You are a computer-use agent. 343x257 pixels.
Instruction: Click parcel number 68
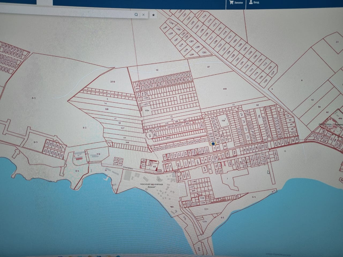(258, 105)
